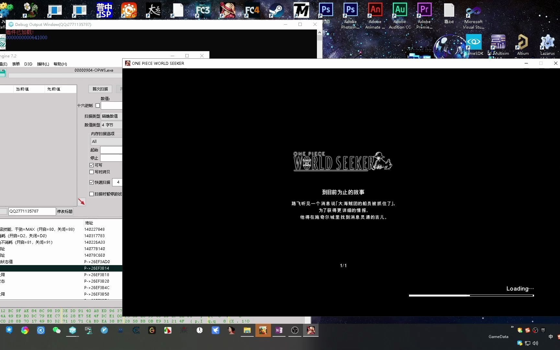This screenshot has height=350, width=560.
Task: Open Altium Designer desktop shortcut
Action: tap(523, 45)
